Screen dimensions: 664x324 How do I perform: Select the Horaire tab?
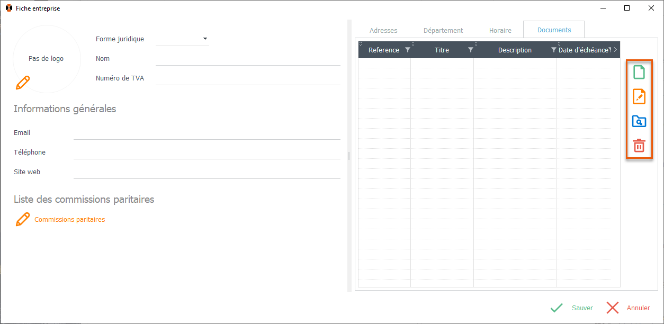point(500,31)
